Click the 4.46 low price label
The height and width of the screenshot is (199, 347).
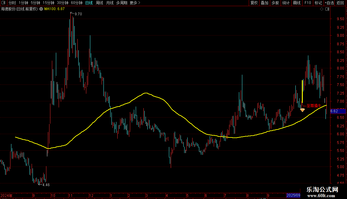[x=46, y=185]
